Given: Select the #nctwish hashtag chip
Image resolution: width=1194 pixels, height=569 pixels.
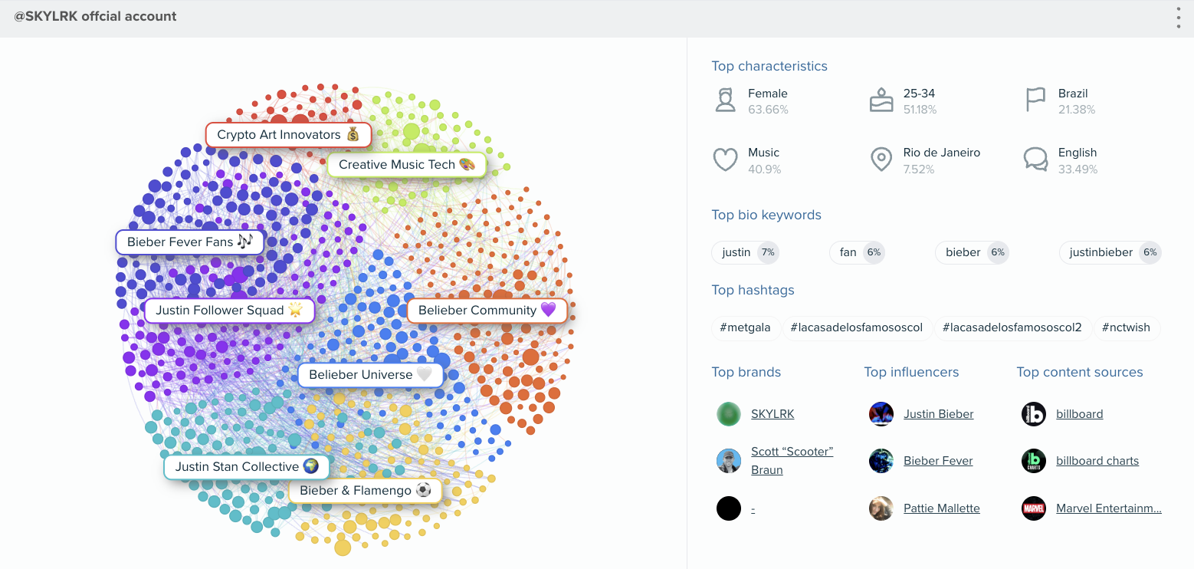Looking at the screenshot, I should (1126, 327).
